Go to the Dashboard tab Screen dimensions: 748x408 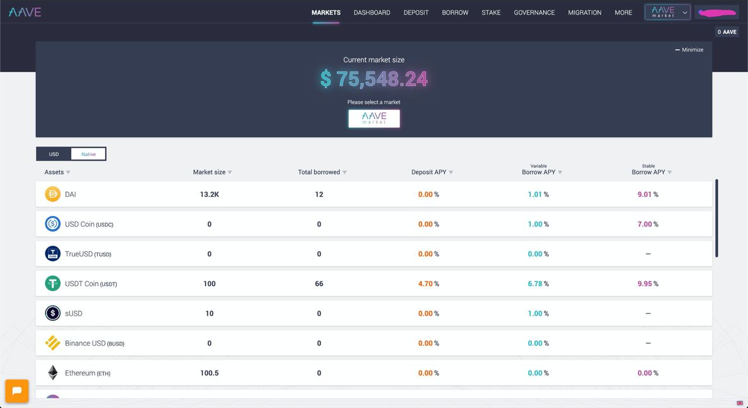(x=372, y=12)
